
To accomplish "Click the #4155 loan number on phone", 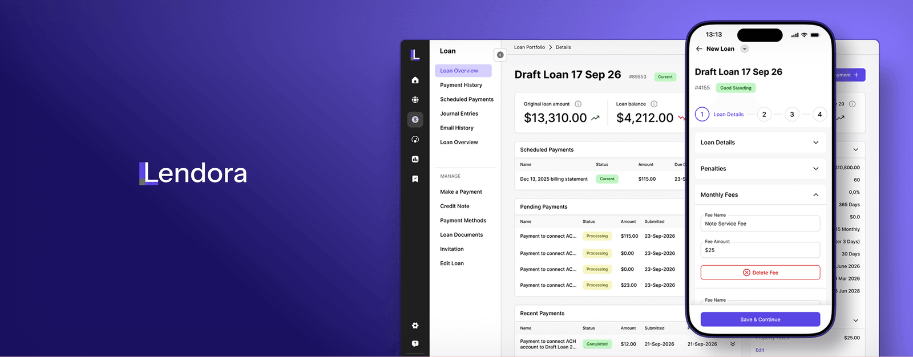I will click(x=702, y=88).
